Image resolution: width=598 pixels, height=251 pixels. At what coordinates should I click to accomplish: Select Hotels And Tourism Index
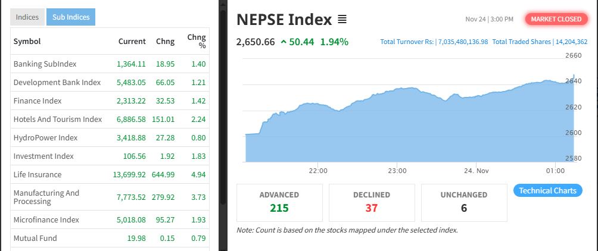point(58,119)
